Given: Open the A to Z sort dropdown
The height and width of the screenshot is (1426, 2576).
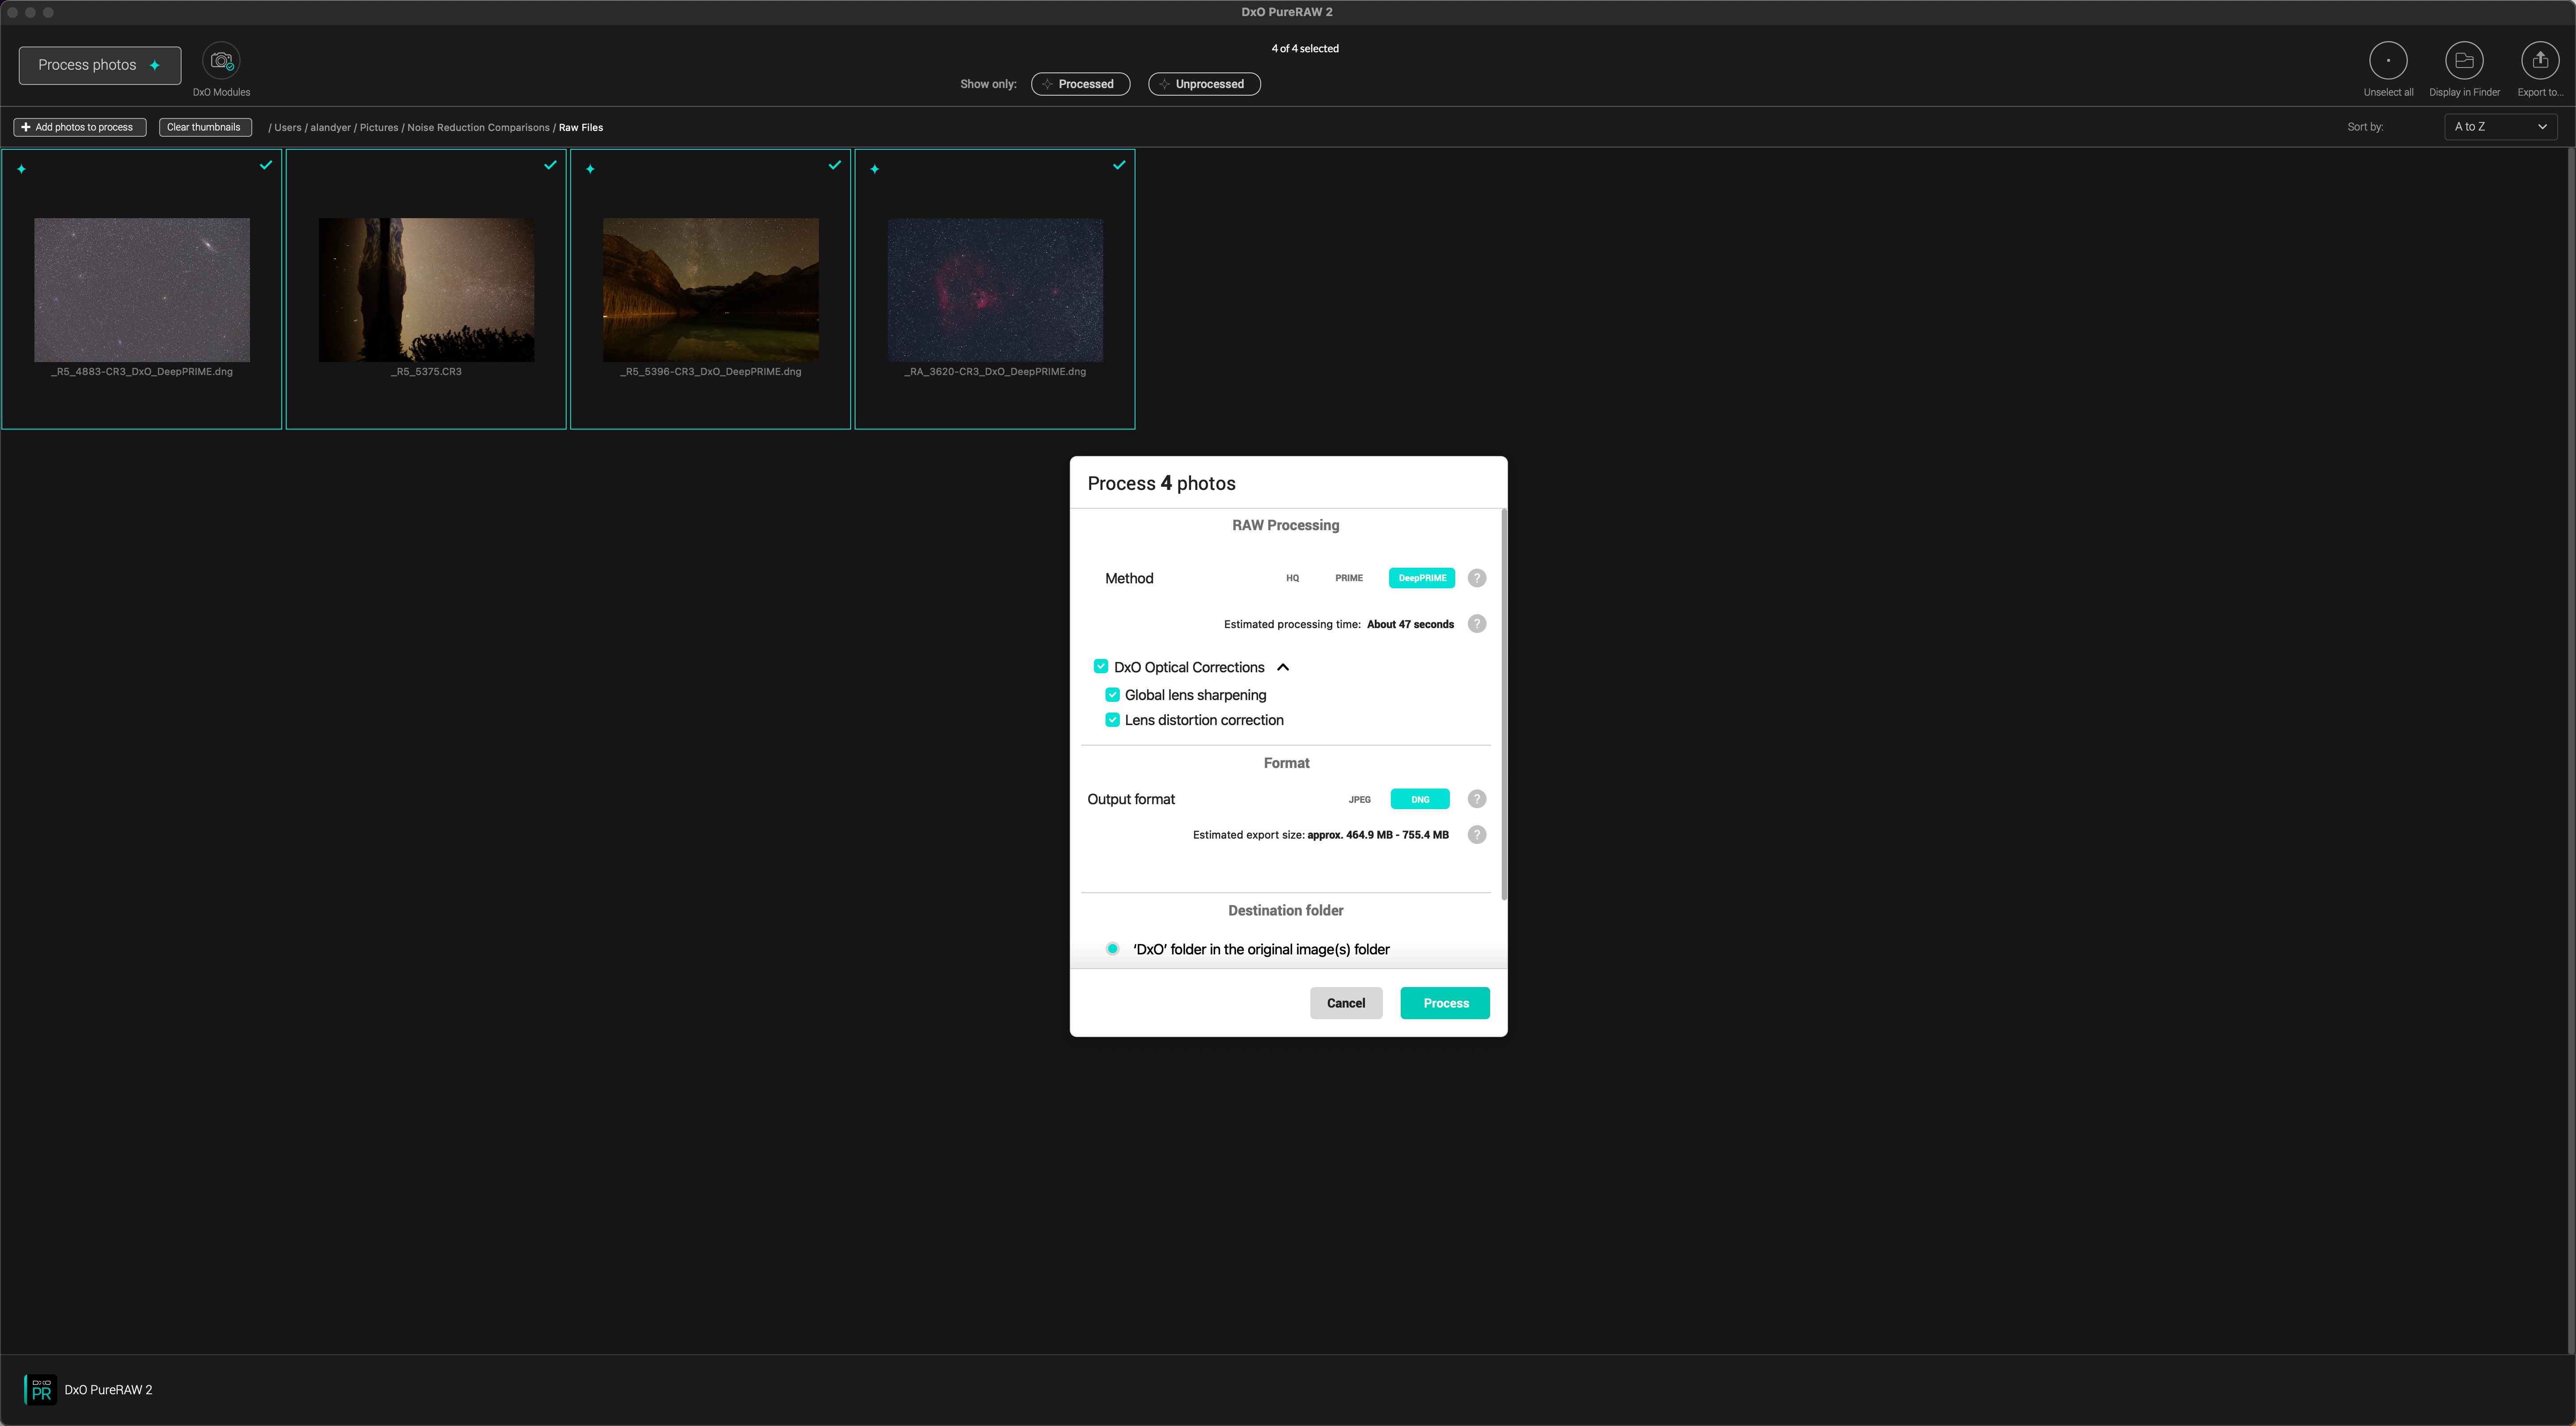Looking at the screenshot, I should click(x=2500, y=127).
